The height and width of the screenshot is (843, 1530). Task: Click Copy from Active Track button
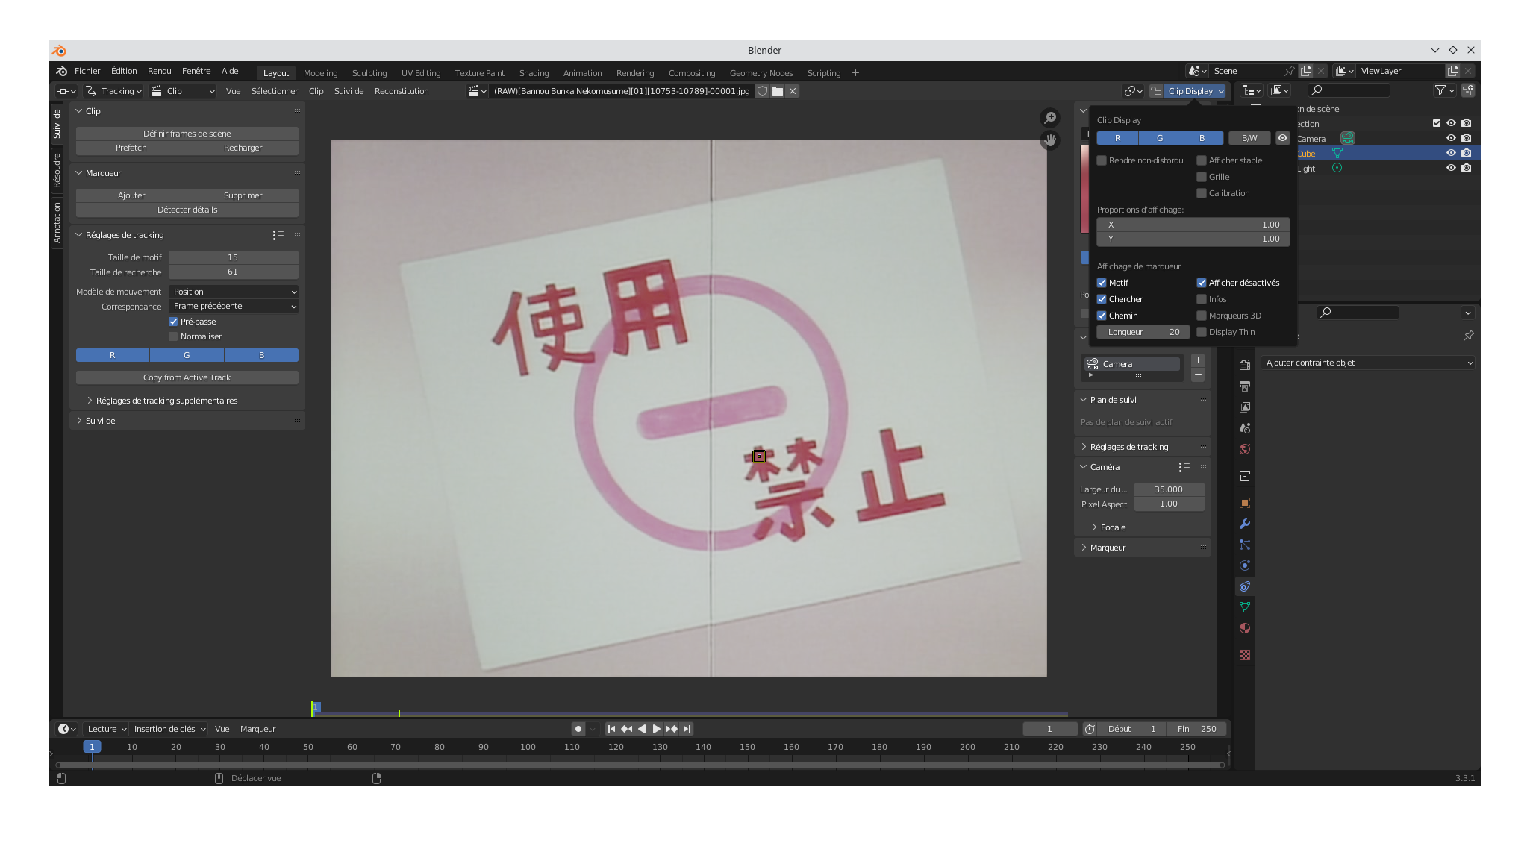187,377
